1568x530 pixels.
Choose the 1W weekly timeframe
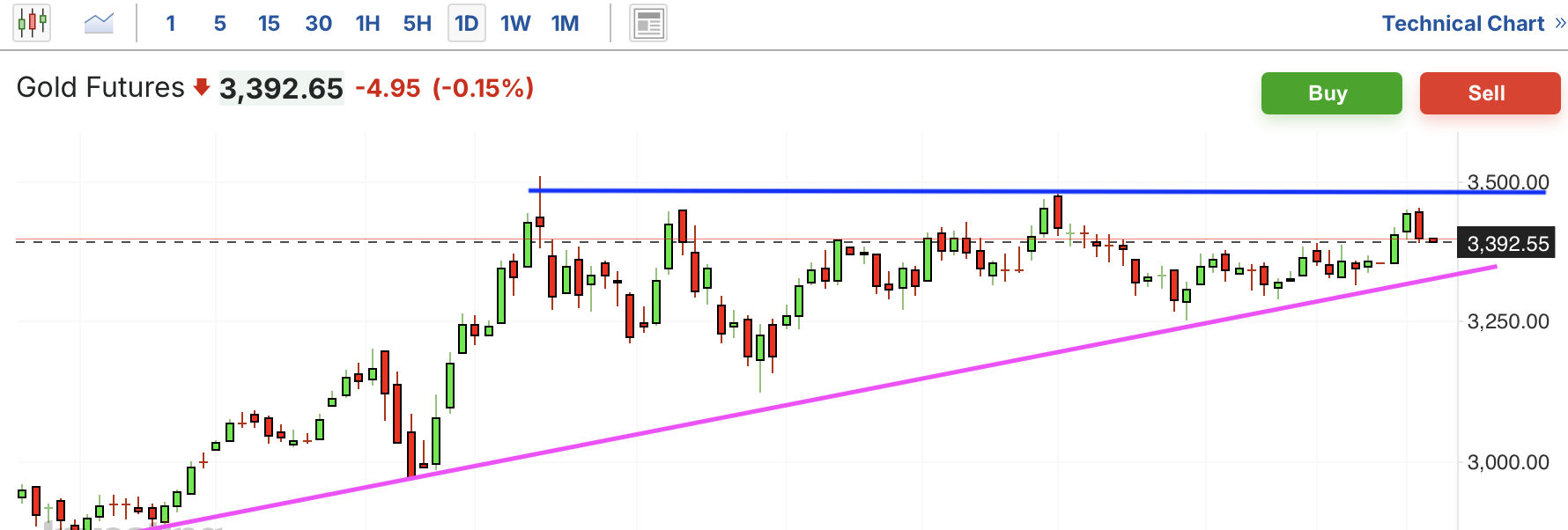516,24
